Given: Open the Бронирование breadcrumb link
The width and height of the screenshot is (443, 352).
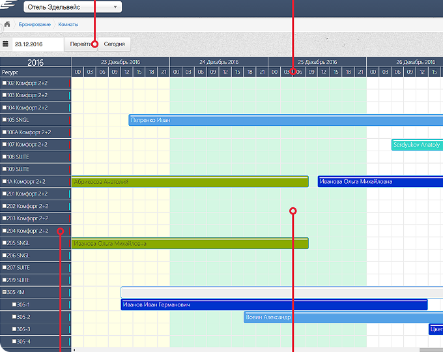Looking at the screenshot, I should [x=35, y=25].
